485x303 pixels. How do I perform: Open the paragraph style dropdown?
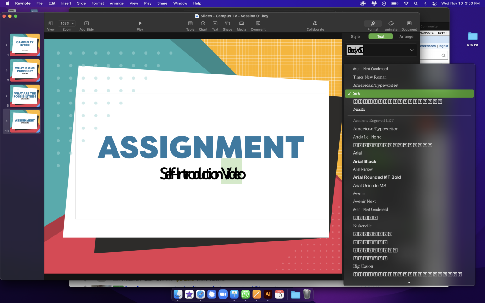(381, 50)
